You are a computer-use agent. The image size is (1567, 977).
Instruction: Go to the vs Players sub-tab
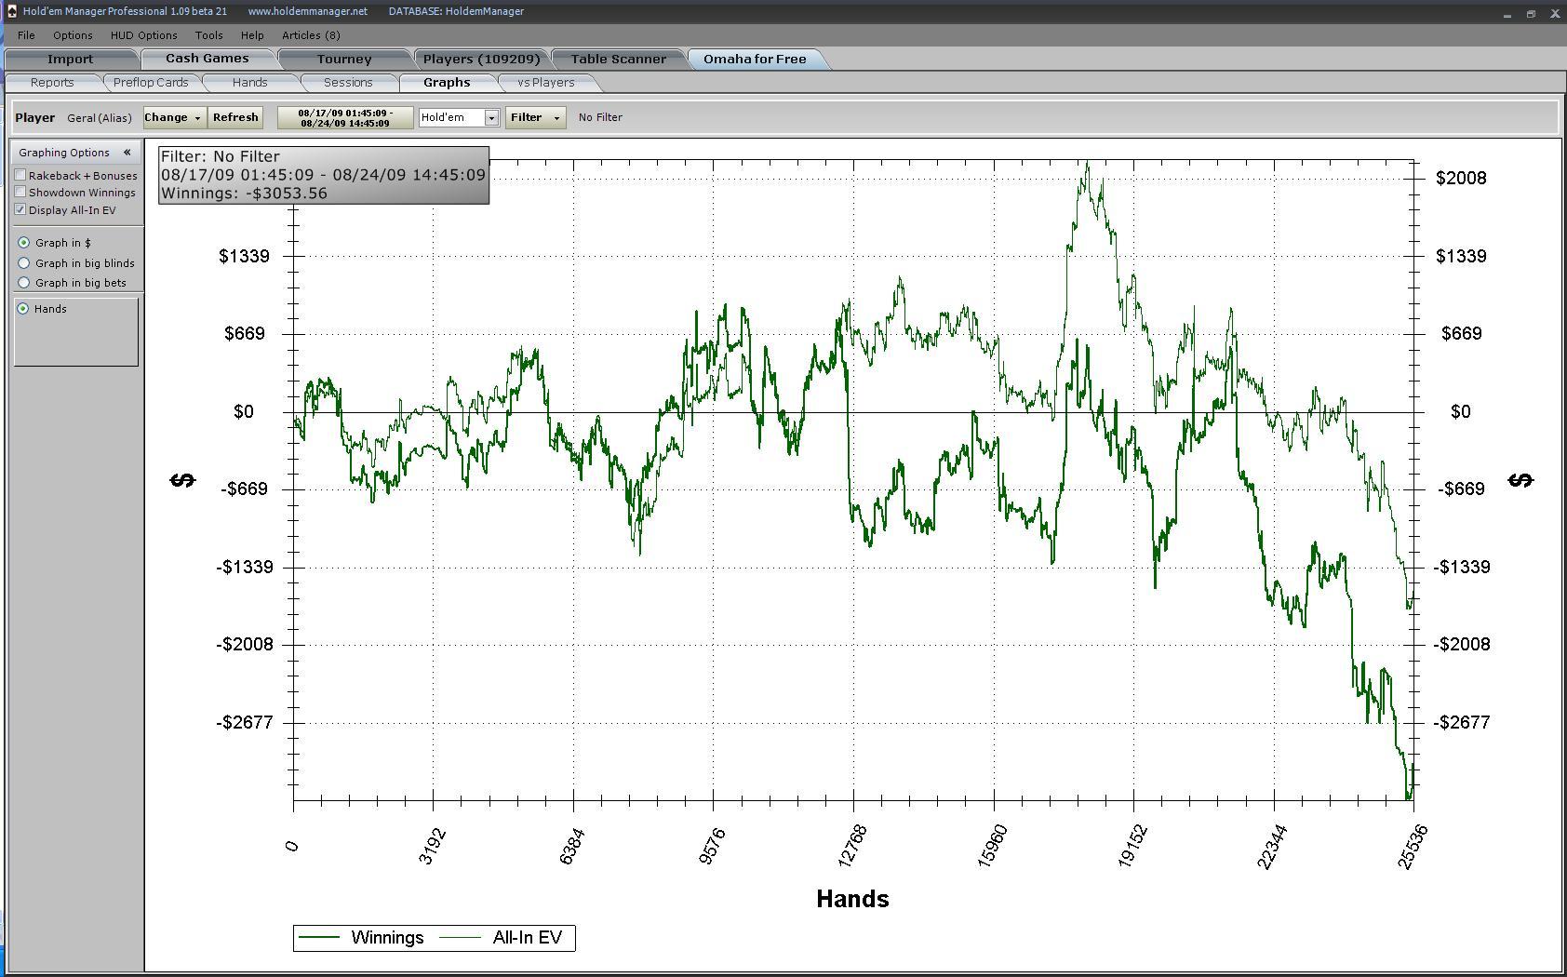point(546,83)
